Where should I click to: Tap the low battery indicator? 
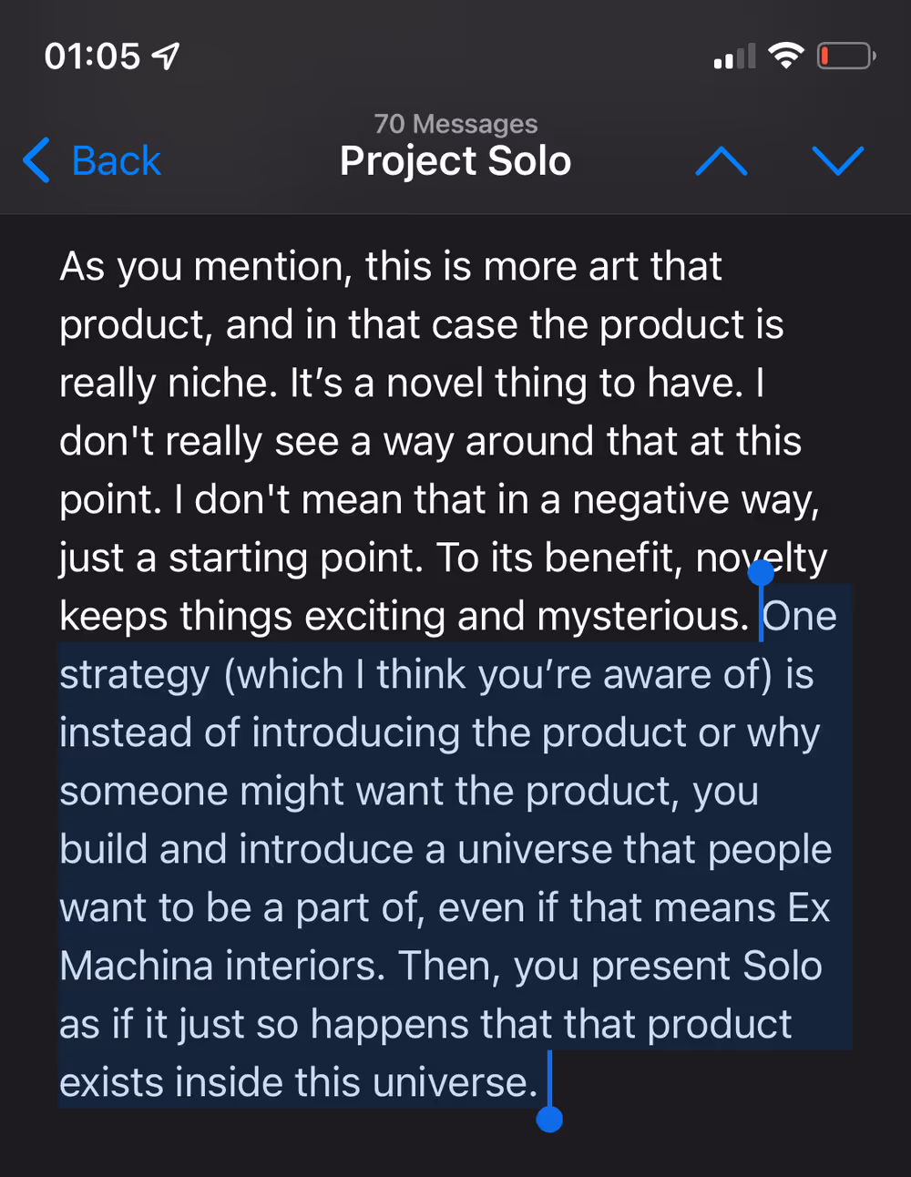coord(845,56)
